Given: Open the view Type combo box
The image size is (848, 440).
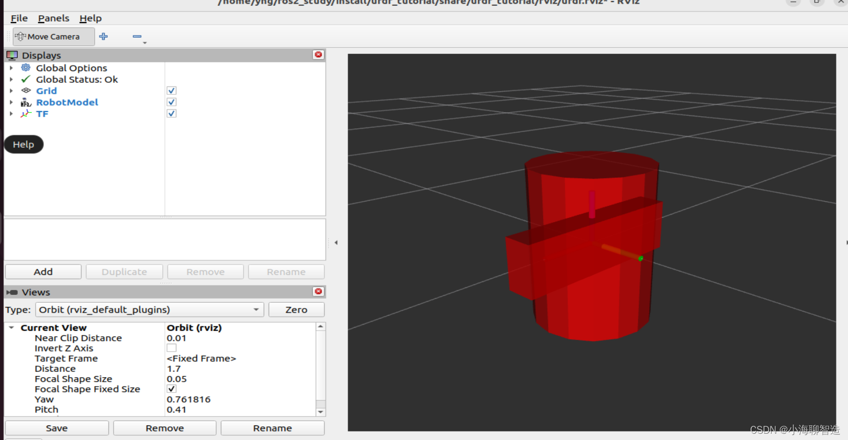Looking at the screenshot, I should (149, 310).
